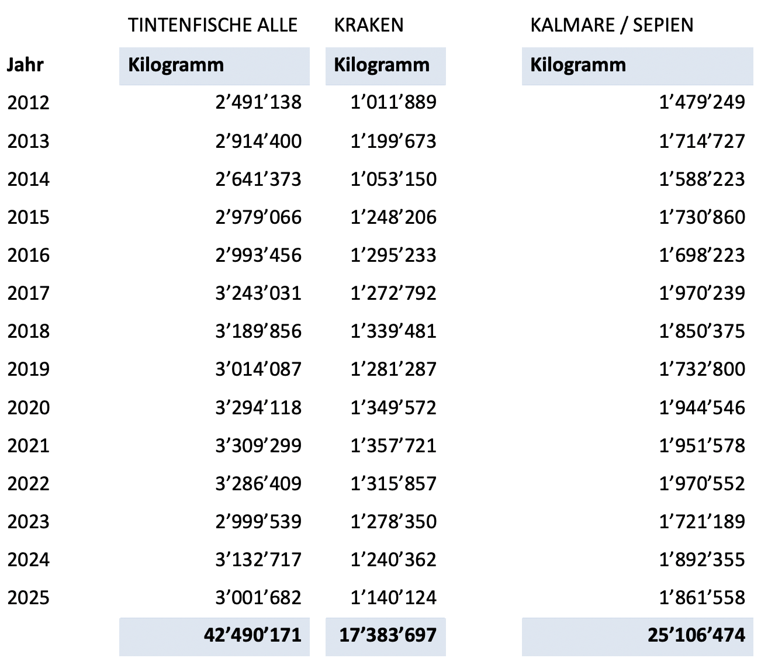
Task: Select the Kraken value 1'199'673
Action: pos(393,141)
